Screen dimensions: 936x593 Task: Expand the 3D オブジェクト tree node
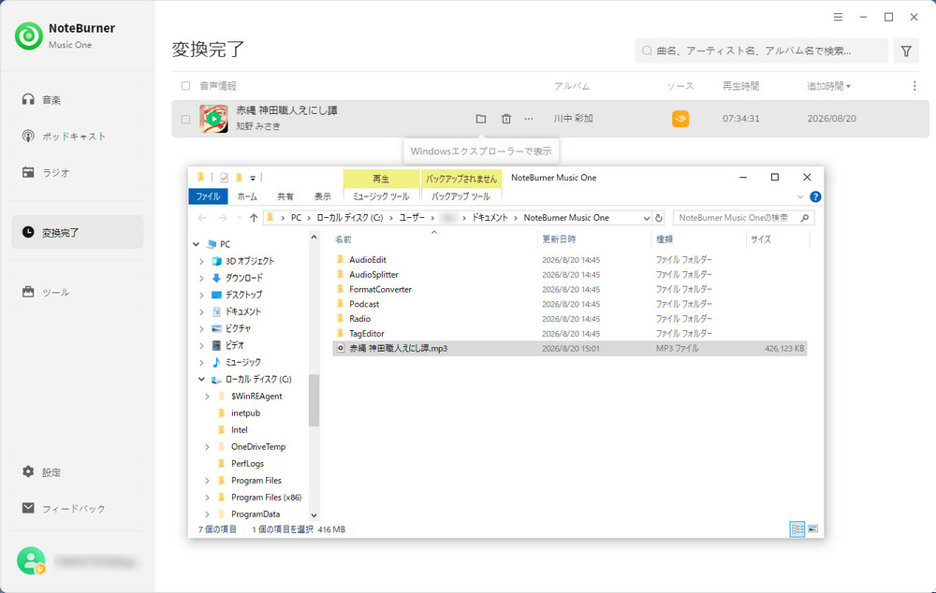pos(201,261)
